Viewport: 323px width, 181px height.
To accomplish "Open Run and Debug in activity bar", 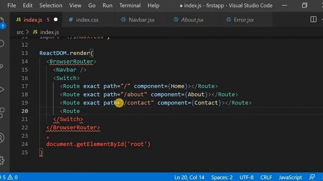I will coord(2,89).
